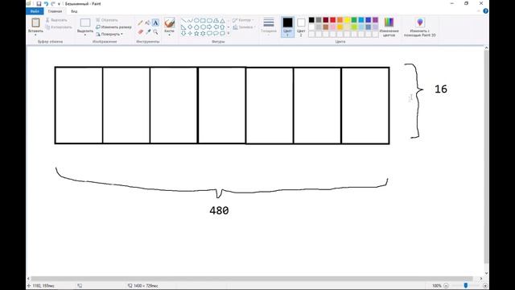Image resolution: width=515 pixels, height=290 pixels.
Task: Open the Paint help question mark
Action: (x=485, y=11)
